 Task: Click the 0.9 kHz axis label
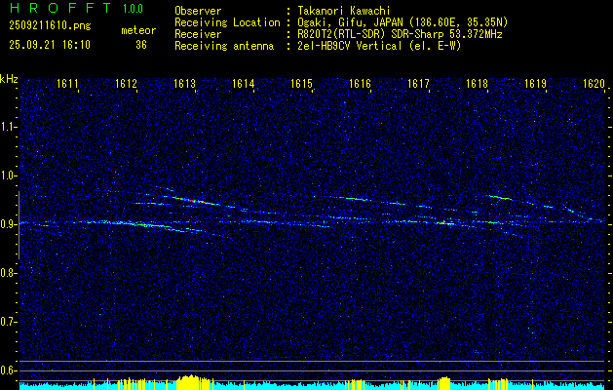coord(8,224)
